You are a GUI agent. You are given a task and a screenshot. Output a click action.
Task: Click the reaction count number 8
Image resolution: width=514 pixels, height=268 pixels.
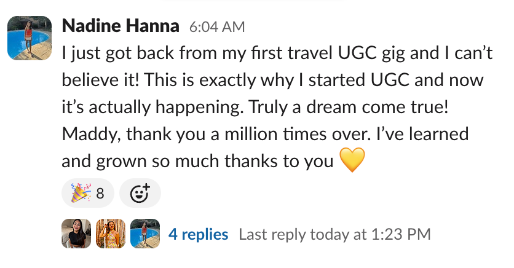100,194
